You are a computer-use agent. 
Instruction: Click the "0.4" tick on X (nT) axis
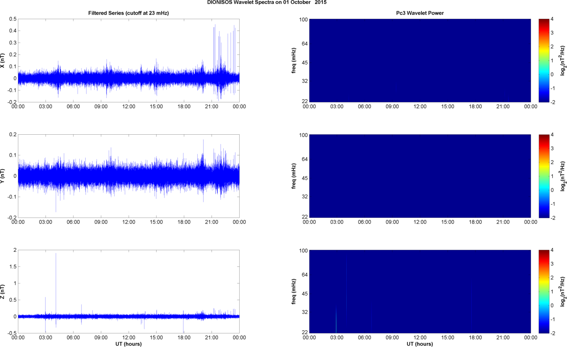coord(12,31)
